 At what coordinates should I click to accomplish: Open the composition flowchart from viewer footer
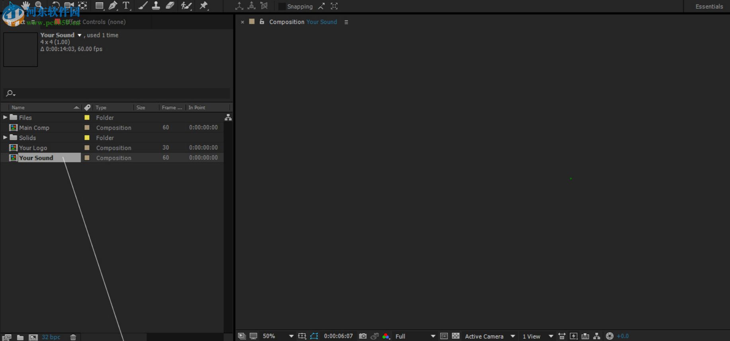click(597, 336)
